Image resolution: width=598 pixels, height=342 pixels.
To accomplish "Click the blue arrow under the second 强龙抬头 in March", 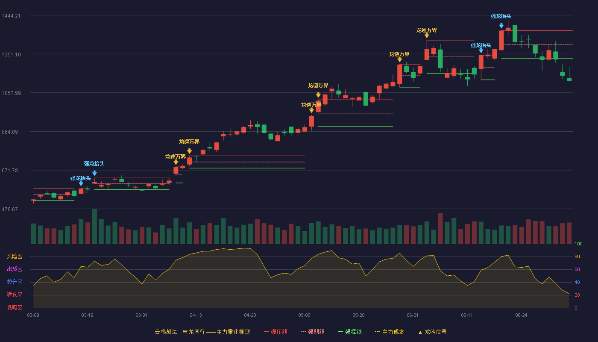I will point(94,173).
